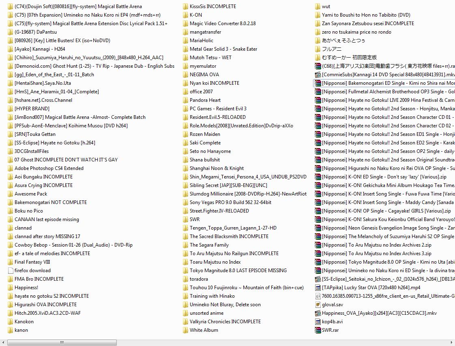The height and width of the screenshot is (346, 455).
Task: Select the mangatransfer folder
Action: point(206,32)
